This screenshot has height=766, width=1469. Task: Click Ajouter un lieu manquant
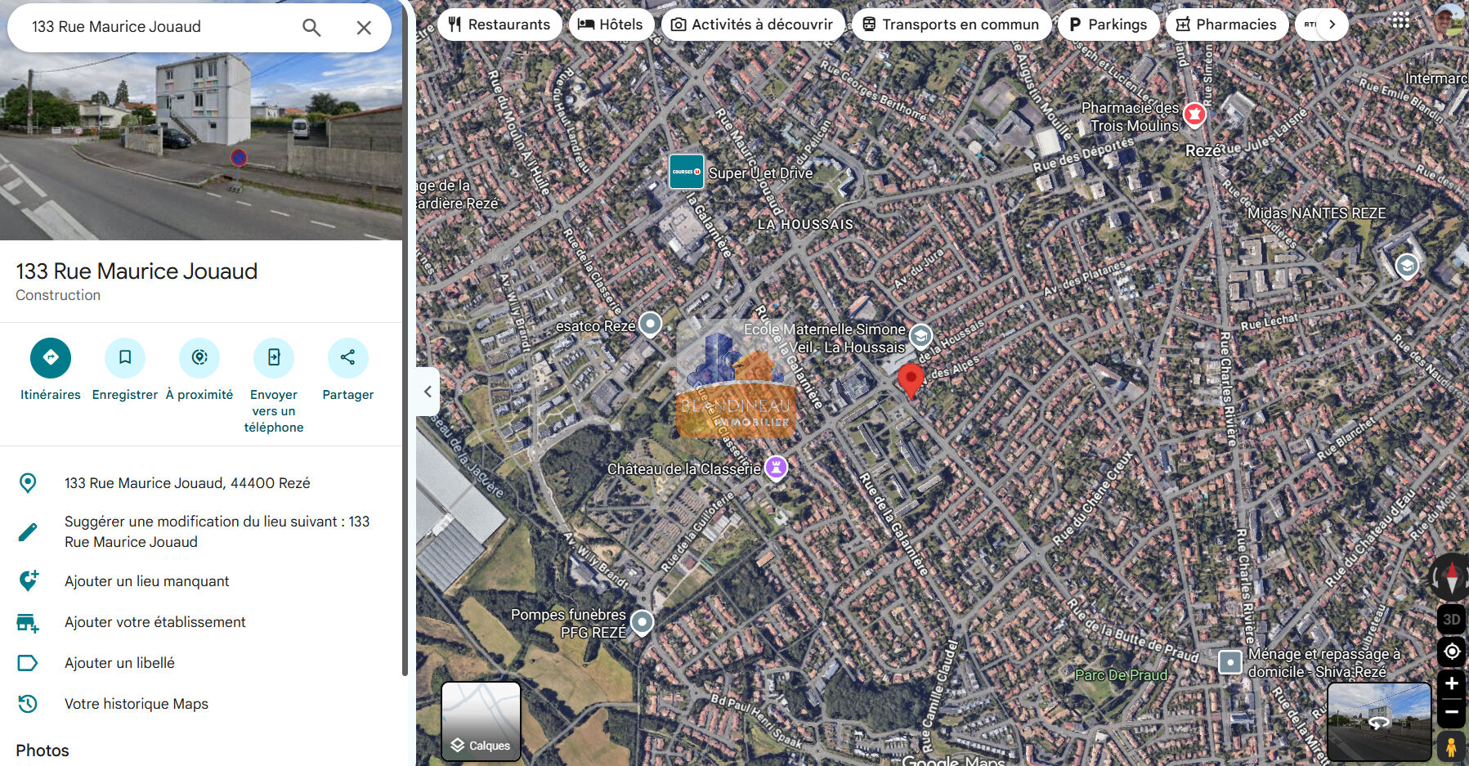[147, 581]
